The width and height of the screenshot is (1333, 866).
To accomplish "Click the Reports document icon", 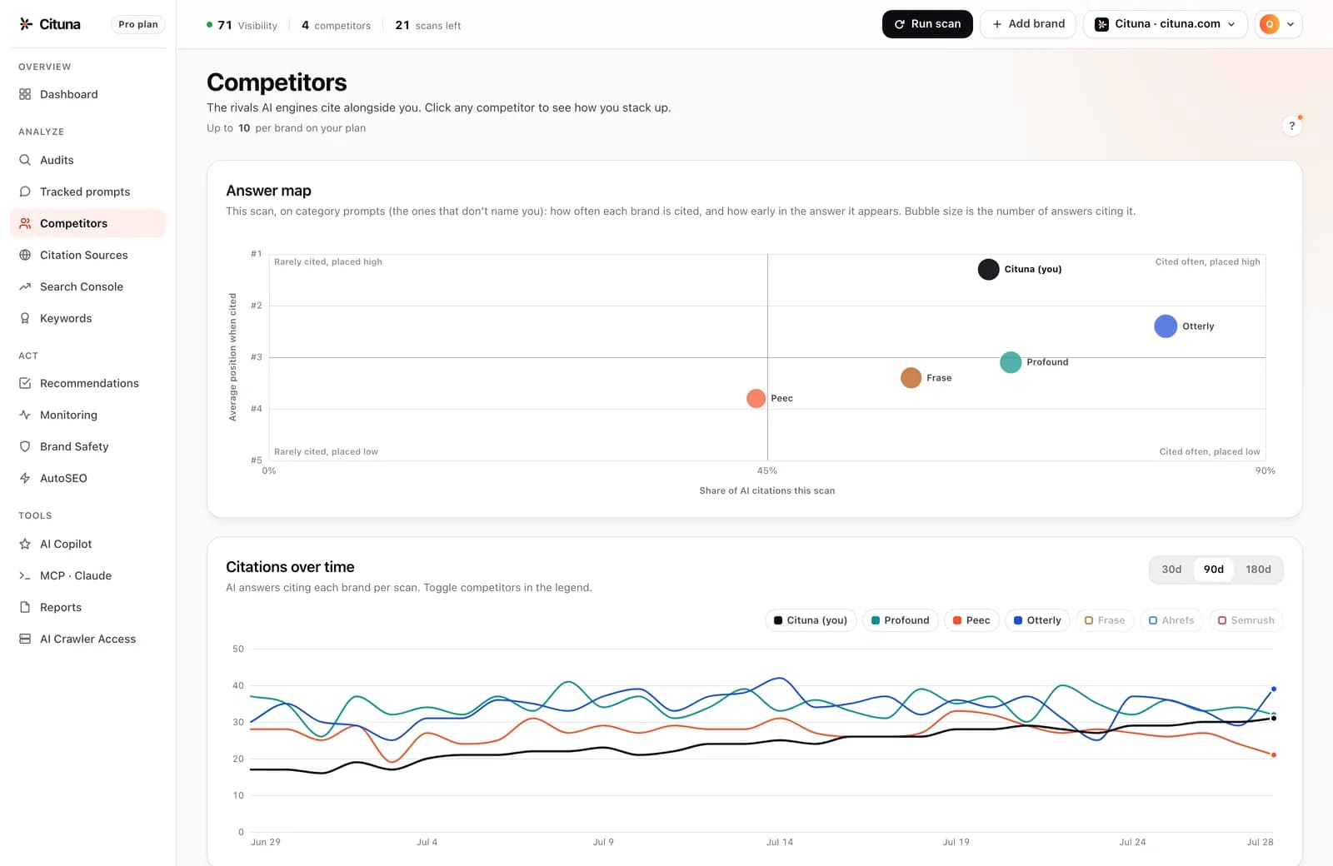I will pyautogui.click(x=25, y=607).
